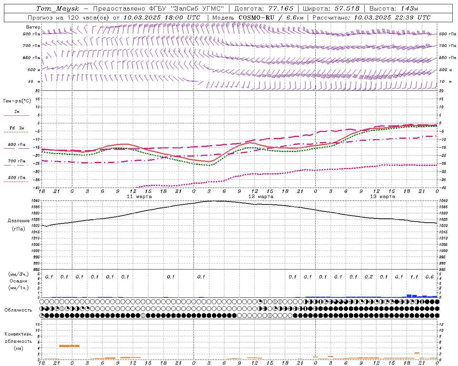Click the precipitation value 0.2
This screenshot has width=458, height=366.
coord(369,277)
